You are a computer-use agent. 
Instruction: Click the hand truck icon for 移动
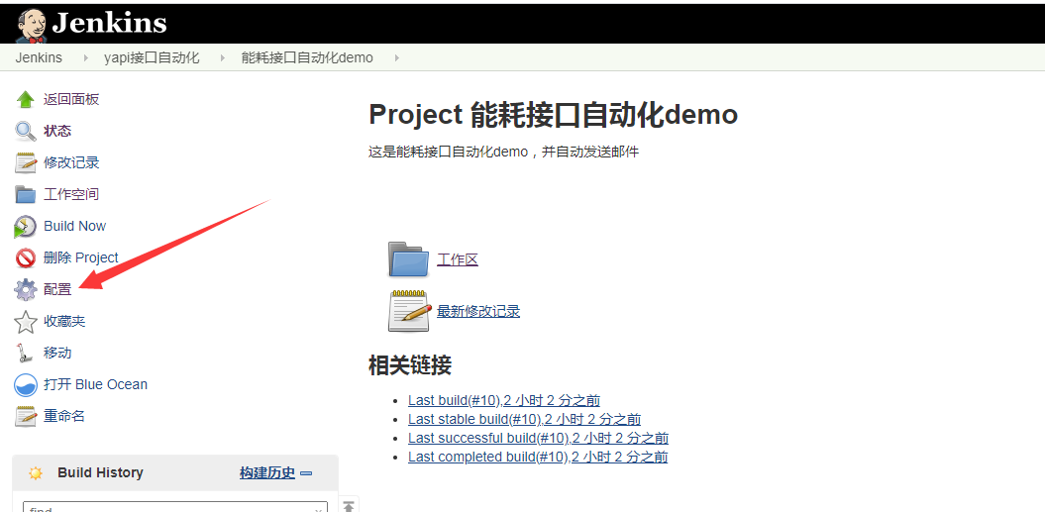(26, 353)
